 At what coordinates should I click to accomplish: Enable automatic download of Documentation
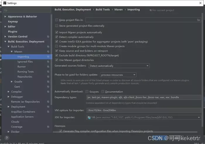(x=103, y=91)
